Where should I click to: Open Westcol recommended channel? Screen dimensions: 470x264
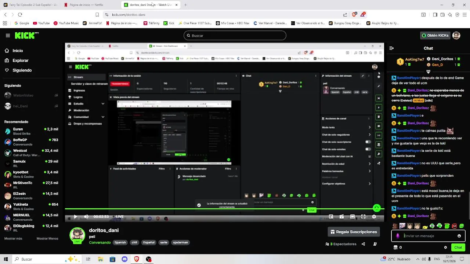tap(31, 153)
